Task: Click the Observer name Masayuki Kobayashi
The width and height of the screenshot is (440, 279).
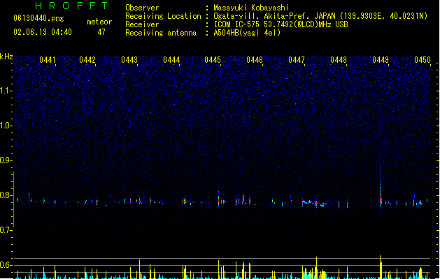Action: (251, 8)
